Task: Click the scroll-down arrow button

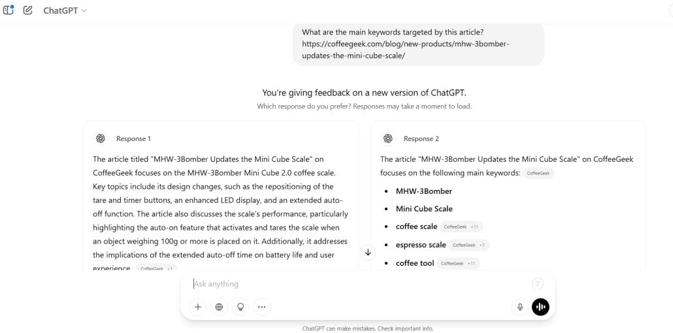Action: click(368, 252)
